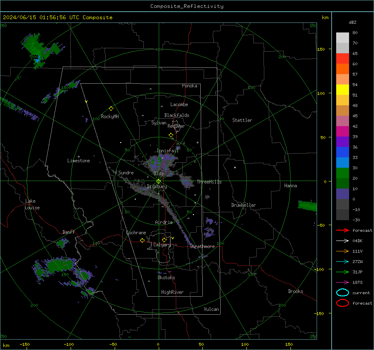Click the red forecast ellipse icon

point(342,303)
